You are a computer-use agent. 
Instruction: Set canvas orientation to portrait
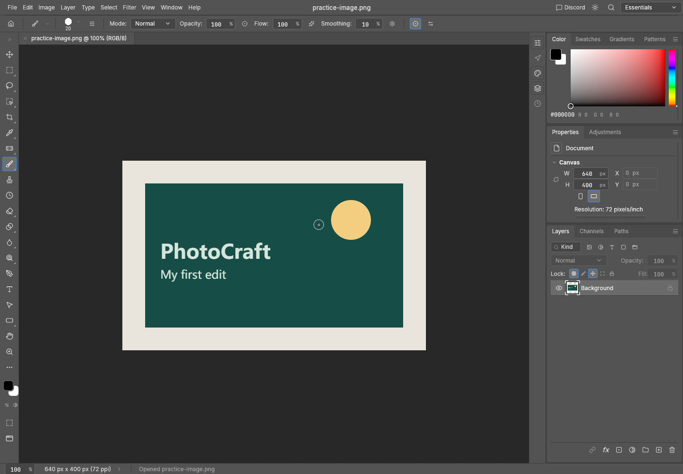(x=581, y=196)
